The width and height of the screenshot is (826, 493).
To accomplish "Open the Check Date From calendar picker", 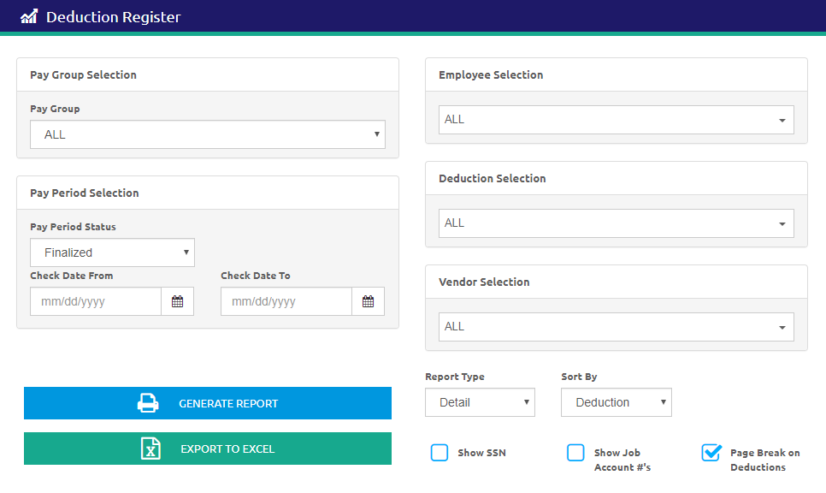I will [x=177, y=301].
